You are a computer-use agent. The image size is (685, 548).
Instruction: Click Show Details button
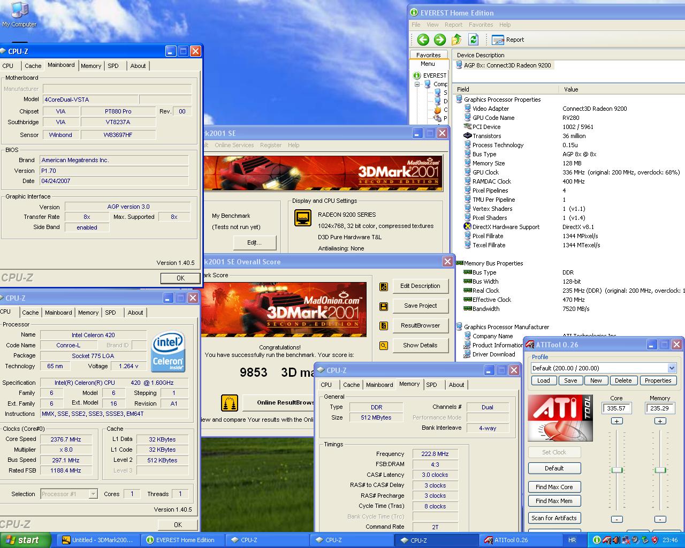(420, 346)
